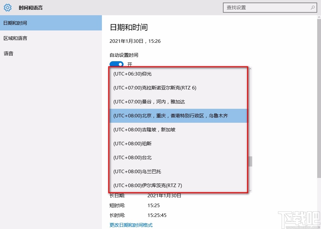This screenshot has height=229, width=321.
Task: Open the 更改日期和时间格式 link
Action: pos(131,225)
